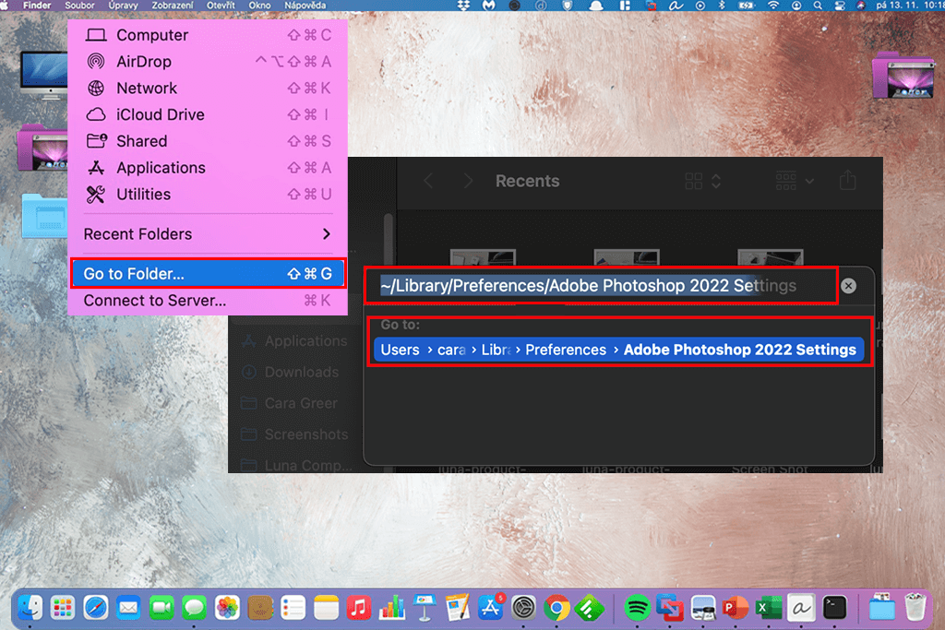Screen dimensions: 945x630
Task: Choose Applications in the Go menu
Action: pyautogui.click(x=208, y=168)
